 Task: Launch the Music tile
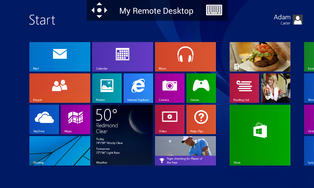click(x=185, y=57)
